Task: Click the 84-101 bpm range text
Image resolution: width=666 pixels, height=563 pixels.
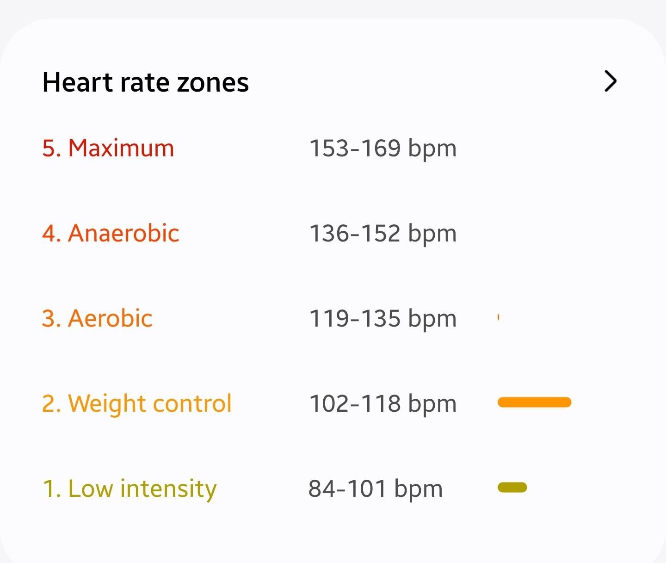Action: point(376,488)
